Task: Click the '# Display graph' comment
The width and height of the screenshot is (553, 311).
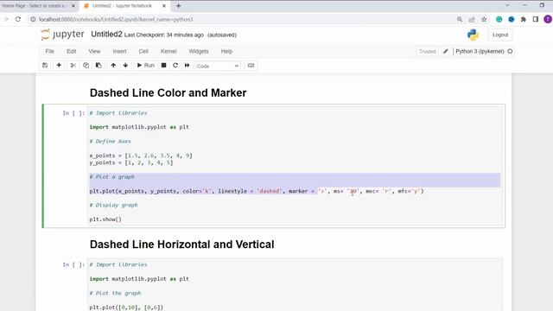Action: tap(113, 205)
